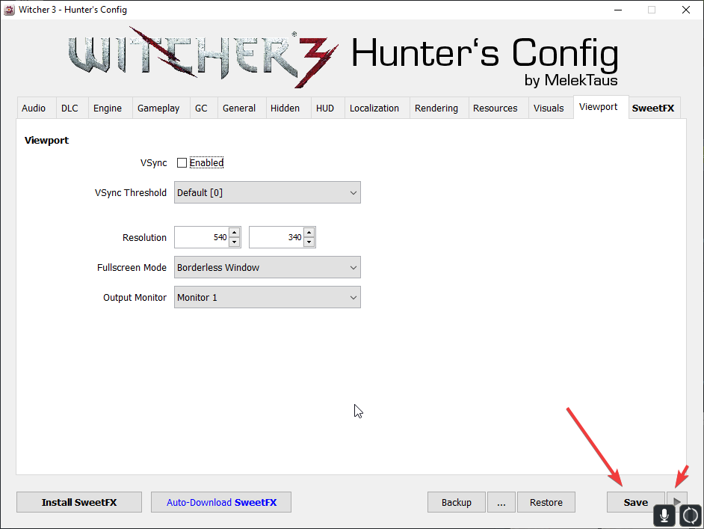Viewport: 704px width, 529px height.
Task: Expand the Output Monitor dropdown
Action: point(267,298)
